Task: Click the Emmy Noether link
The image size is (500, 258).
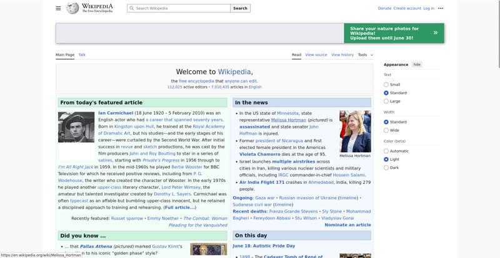Action: [x=163, y=219]
